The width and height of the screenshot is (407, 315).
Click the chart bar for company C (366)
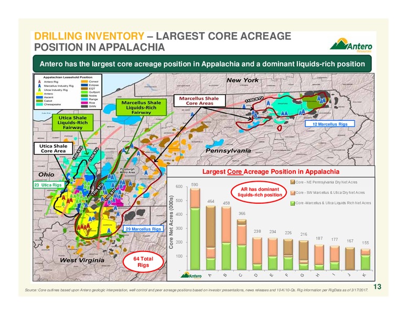click(x=242, y=245)
